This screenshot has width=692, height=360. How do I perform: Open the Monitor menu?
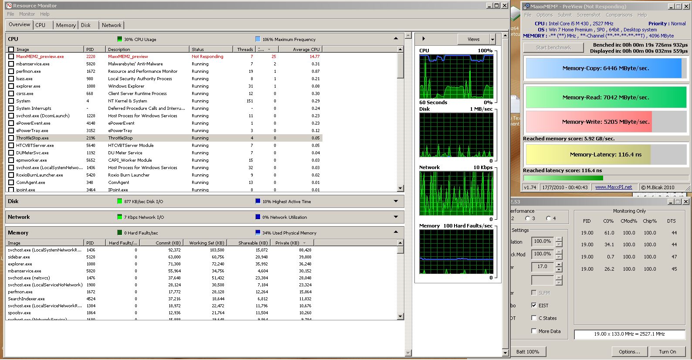[x=27, y=14]
